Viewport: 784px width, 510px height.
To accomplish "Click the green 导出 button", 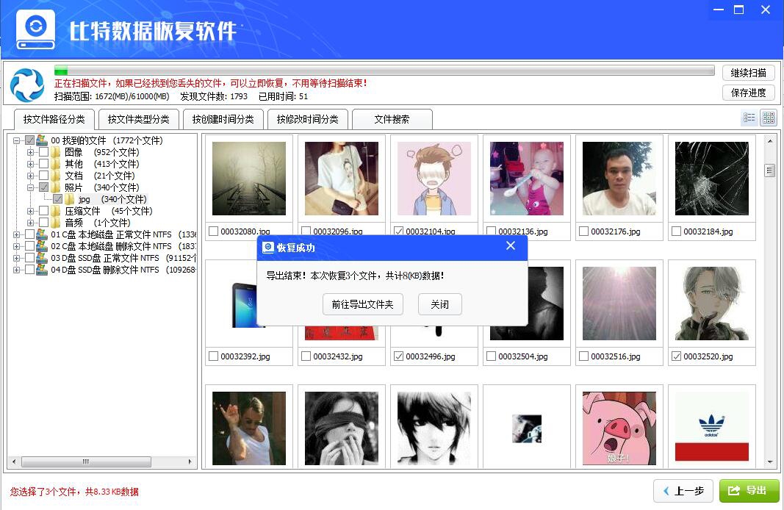I will (x=749, y=490).
